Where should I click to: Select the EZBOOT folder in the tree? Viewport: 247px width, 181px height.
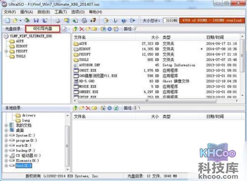tap(18, 46)
